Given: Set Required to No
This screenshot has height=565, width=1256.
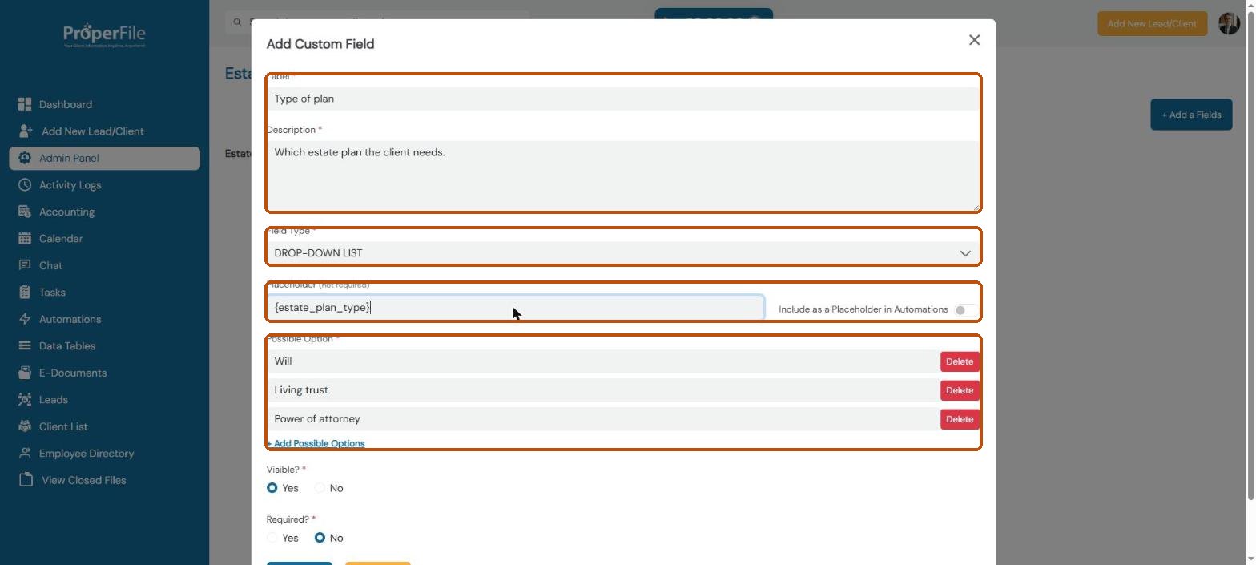Looking at the screenshot, I should pos(320,538).
